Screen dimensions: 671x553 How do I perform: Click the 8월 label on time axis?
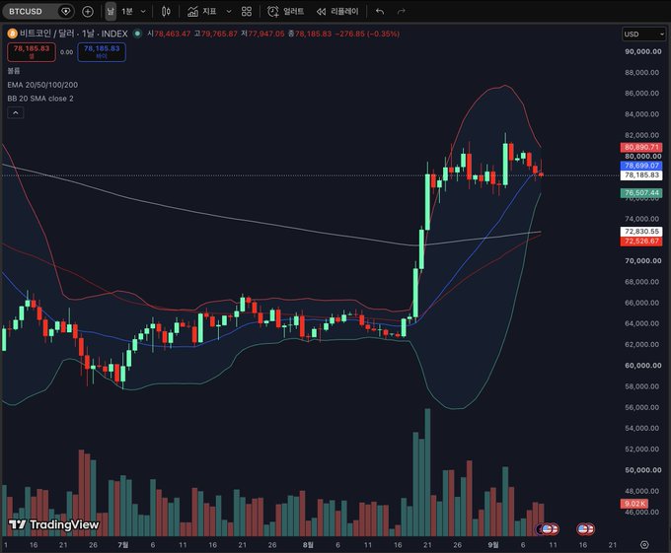[x=308, y=545]
